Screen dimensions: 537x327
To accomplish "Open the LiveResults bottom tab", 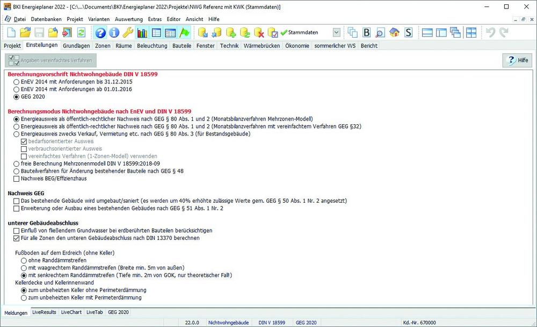I will point(44,312).
